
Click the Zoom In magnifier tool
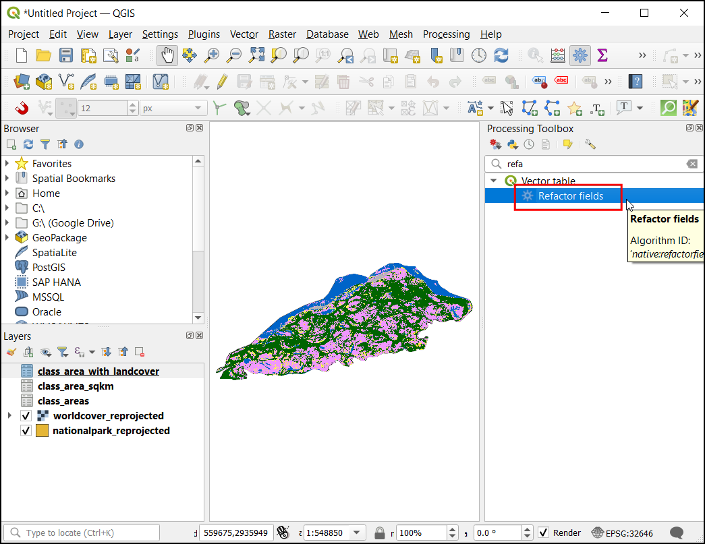pyautogui.click(x=213, y=55)
